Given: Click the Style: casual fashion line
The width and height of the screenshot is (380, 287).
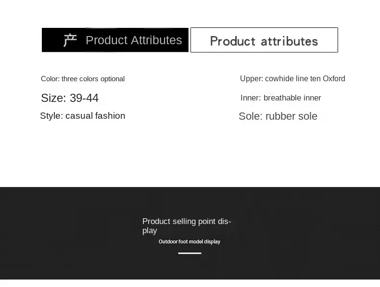Looking at the screenshot, I should [83, 116].
